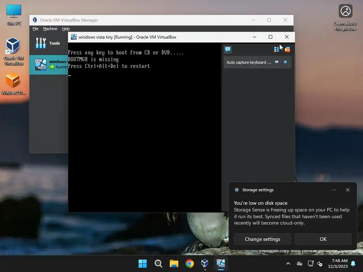
Task: Click Change settings in storage notification
Action: pos(263,239)
